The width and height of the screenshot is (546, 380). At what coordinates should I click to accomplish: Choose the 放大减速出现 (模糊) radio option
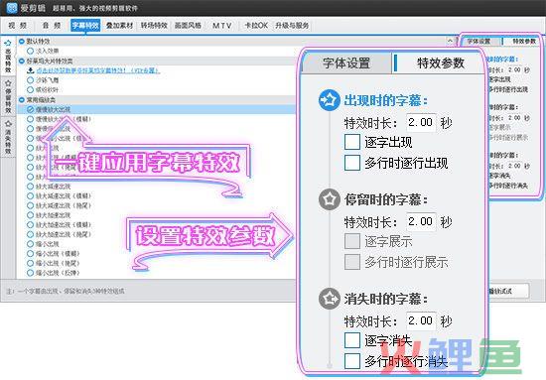point(31,195)
